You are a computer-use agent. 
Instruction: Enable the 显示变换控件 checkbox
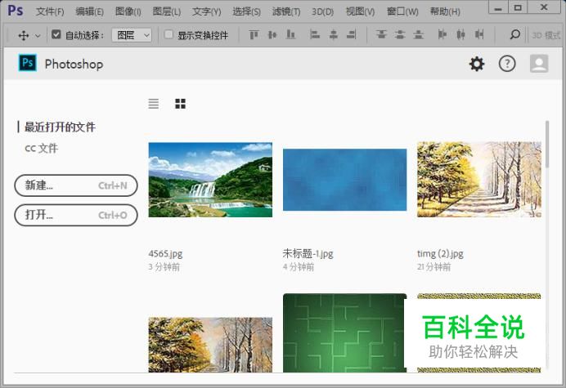(x=169, y=35)
